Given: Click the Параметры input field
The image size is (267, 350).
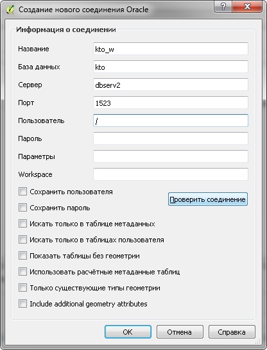Looking at the screenshot, I should tap(171, 156).
